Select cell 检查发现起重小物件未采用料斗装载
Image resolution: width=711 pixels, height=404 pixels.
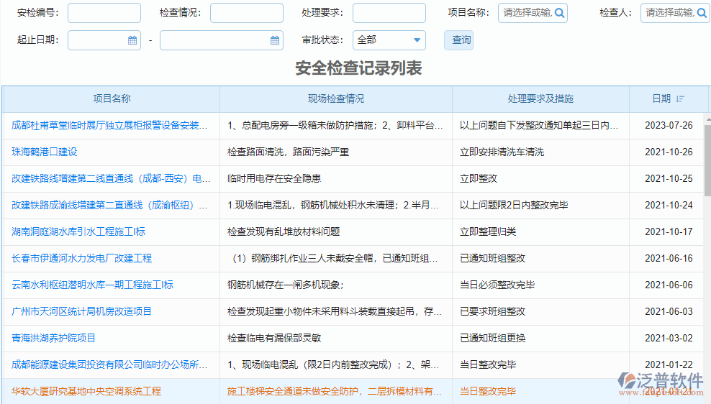click(x=335, y=311)
